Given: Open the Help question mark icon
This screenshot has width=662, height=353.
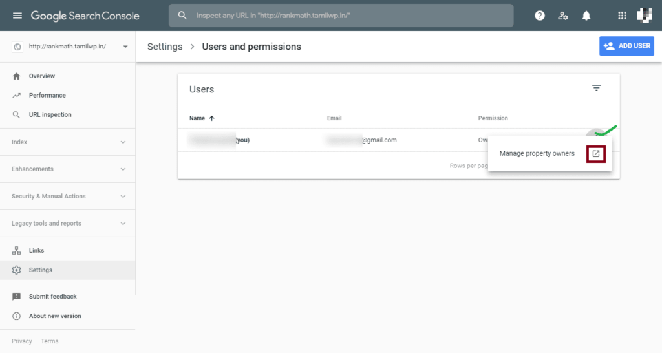Looking at the screenshot, I should [x=540, y=16].
